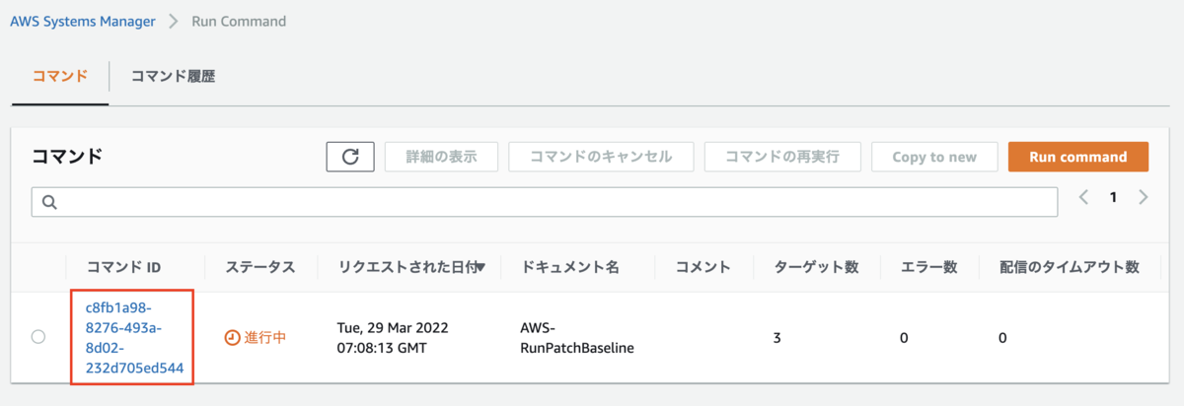Viewport: 1184px width, 406px height.
Task: Click コマンド panel heading
Action: pos(67,156)
